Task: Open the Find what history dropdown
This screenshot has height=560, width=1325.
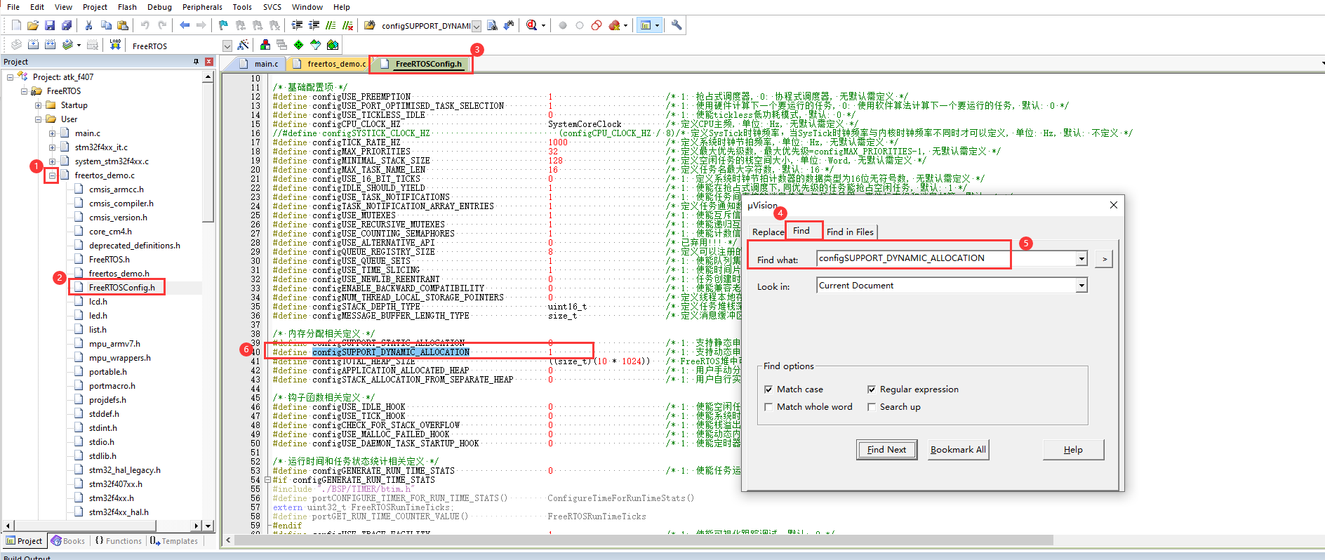Action: [x=1081, y=259]
